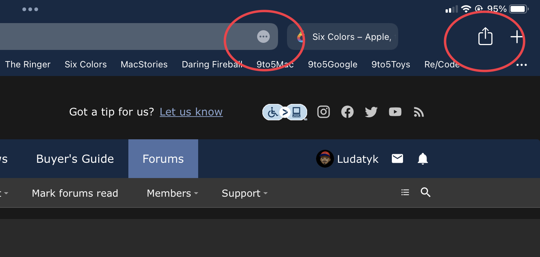The height and width of the screenshot is (257, 540).
Task: Expand the Members dropdown menu
Action: tap(172, 193)
